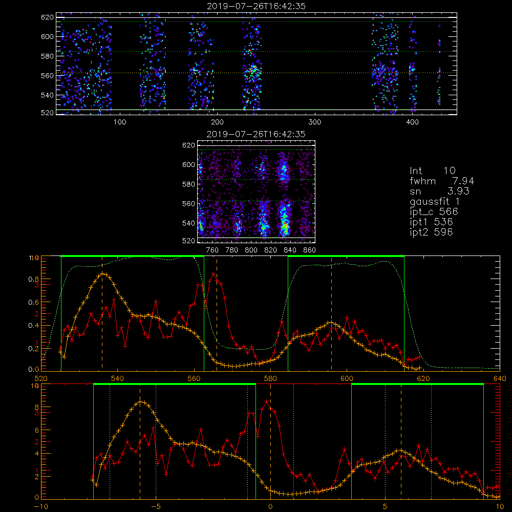Screen dimensions: 512x512
Task: Click x-axis label 5 of the bottom plot
Action: tap(386, 507)
